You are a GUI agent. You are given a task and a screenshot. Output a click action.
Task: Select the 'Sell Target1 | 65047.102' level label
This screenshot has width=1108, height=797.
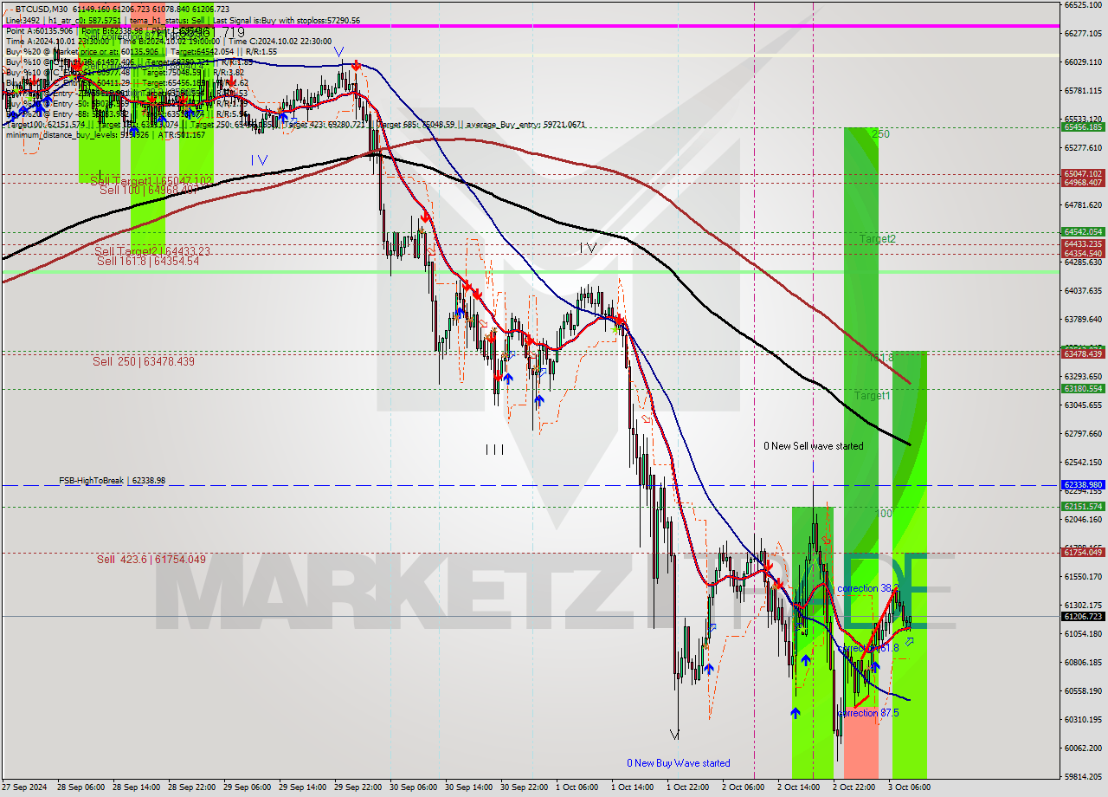151,180
